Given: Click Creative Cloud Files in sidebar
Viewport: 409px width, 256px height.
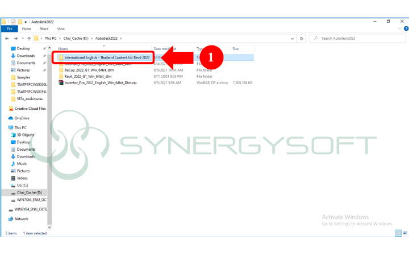Looking at the screenshot, I should coord(28,108).
